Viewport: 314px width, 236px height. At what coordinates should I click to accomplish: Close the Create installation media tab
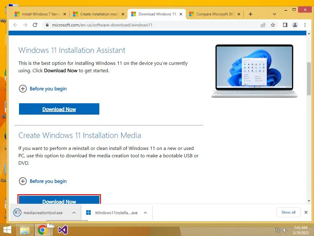click(123, 14)
